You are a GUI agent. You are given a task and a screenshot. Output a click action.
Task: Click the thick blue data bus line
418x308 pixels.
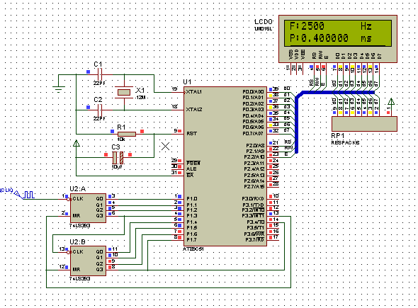(296, 120)
